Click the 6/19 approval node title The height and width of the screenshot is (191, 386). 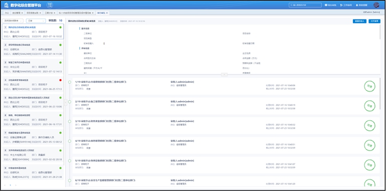coord(105,180)
